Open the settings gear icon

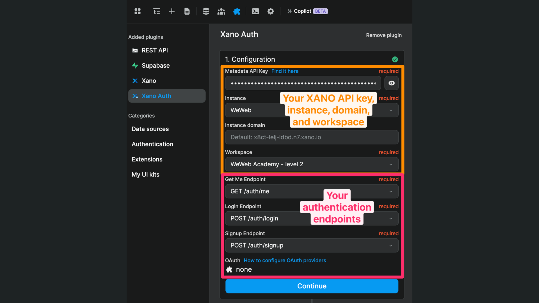[270, 11]
